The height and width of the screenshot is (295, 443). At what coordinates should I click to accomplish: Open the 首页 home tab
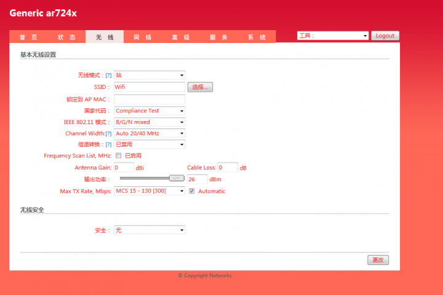(28, 37)
